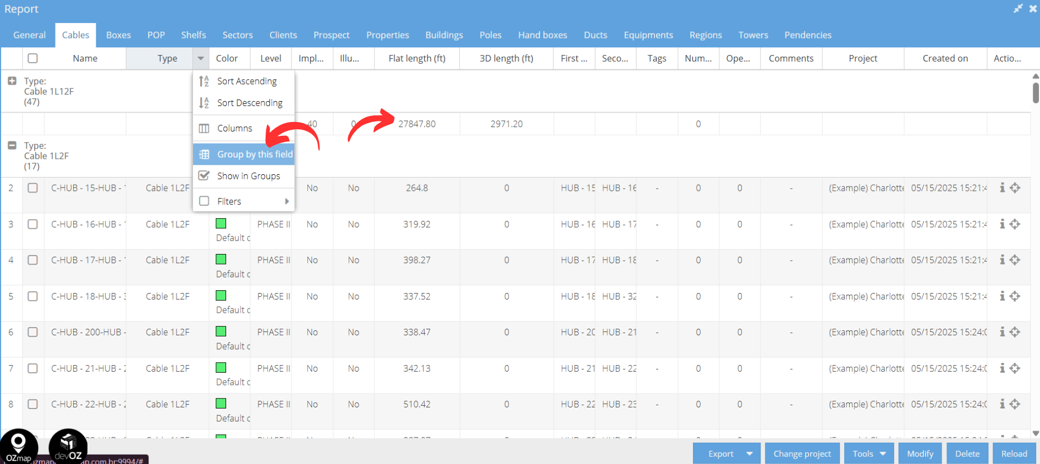1040x464 pixels.
Task: Click the locate crosshair icon for row 3
Action: [x=1015, y=224]
